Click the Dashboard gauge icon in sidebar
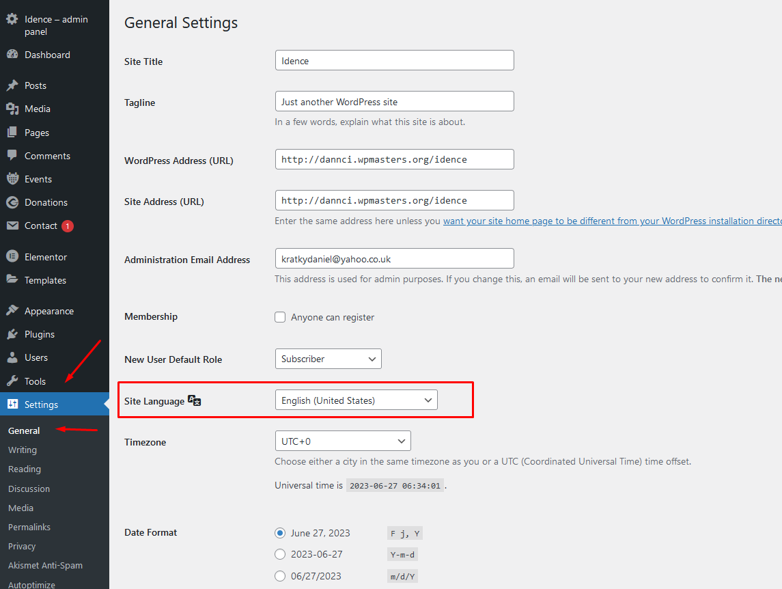Image resolution: width=782 pixels, height=589 pixels. [12, 55]
